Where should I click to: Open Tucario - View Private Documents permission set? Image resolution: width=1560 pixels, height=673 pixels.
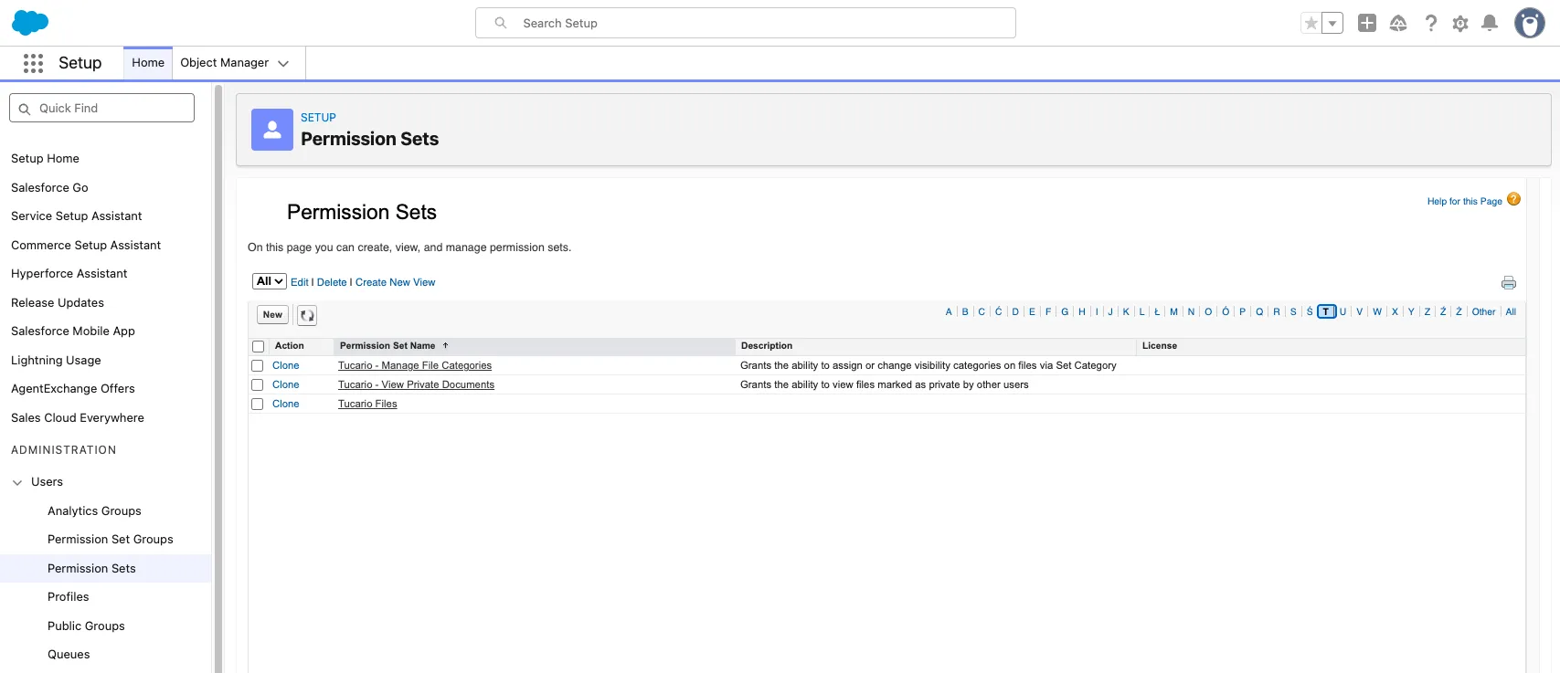pos(416,385)
